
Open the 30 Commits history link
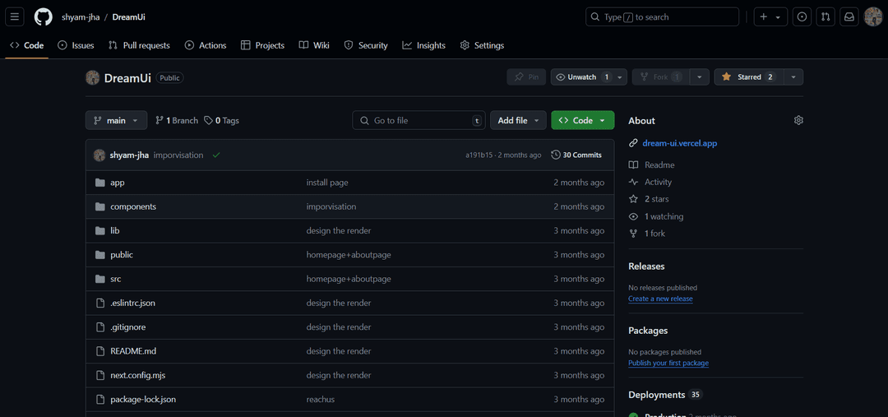tap(576, 155)
